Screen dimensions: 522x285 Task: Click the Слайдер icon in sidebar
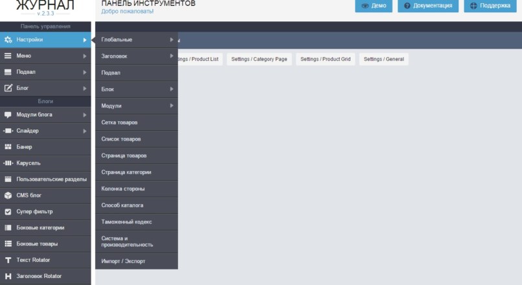[x=8, y=131]
